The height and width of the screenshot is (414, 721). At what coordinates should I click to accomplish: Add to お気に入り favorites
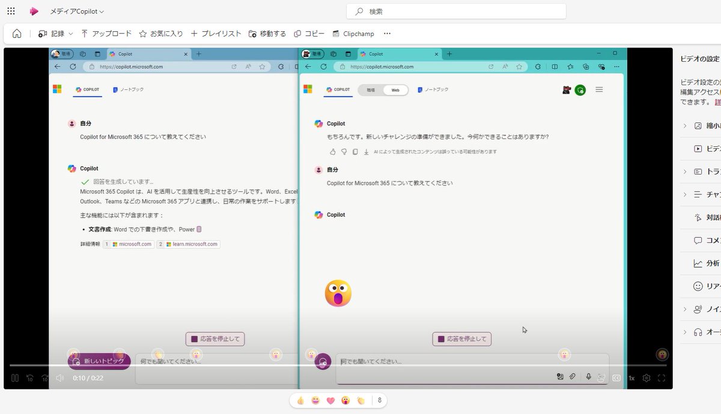pyautogui.click(x=161, y=34)
